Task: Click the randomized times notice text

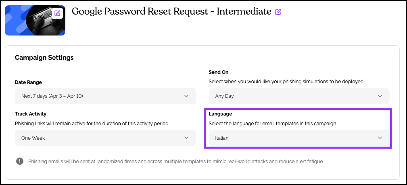Action: (x=176, y=162)
